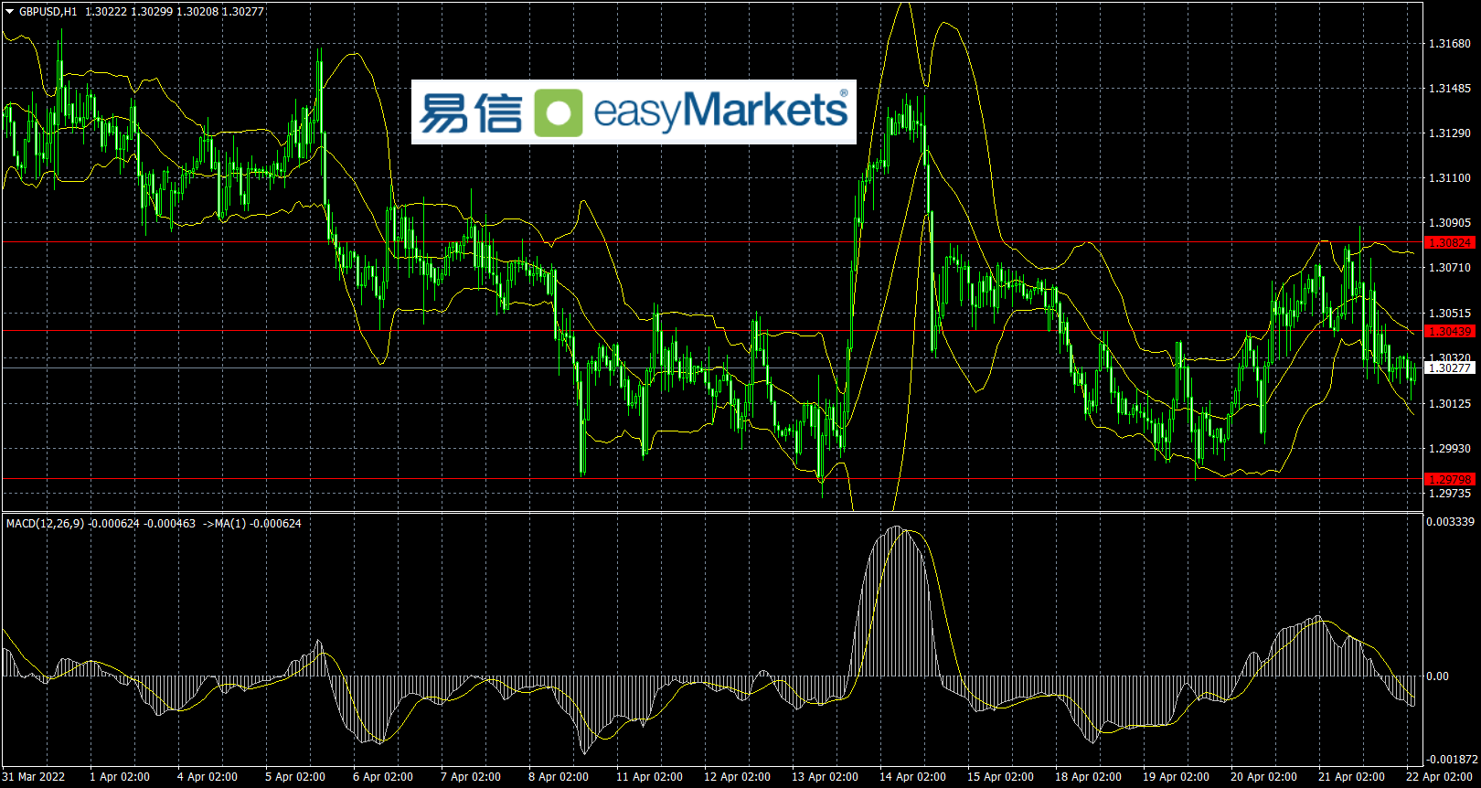
Task: Click MACD scale minimum value -0.001872
Action: [1451, 760]
